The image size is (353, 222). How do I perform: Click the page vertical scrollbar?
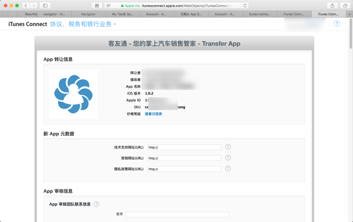pyautogui.click(x=351, y=34)
